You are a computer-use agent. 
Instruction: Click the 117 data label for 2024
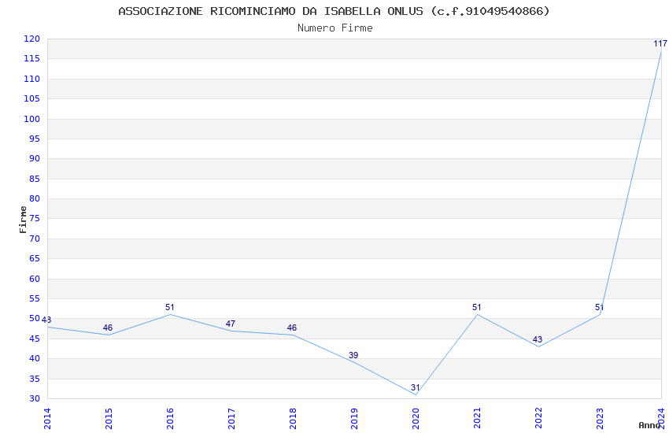(660, 43)
